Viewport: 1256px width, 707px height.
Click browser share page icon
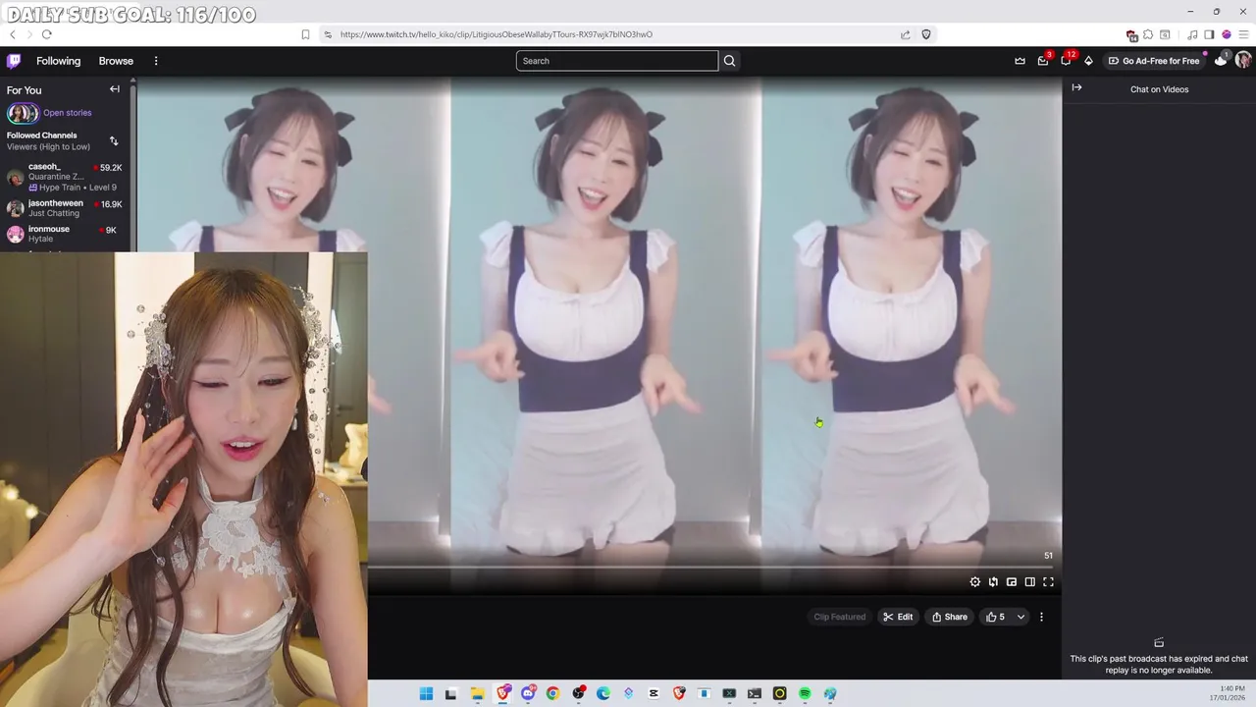(905, 34)
